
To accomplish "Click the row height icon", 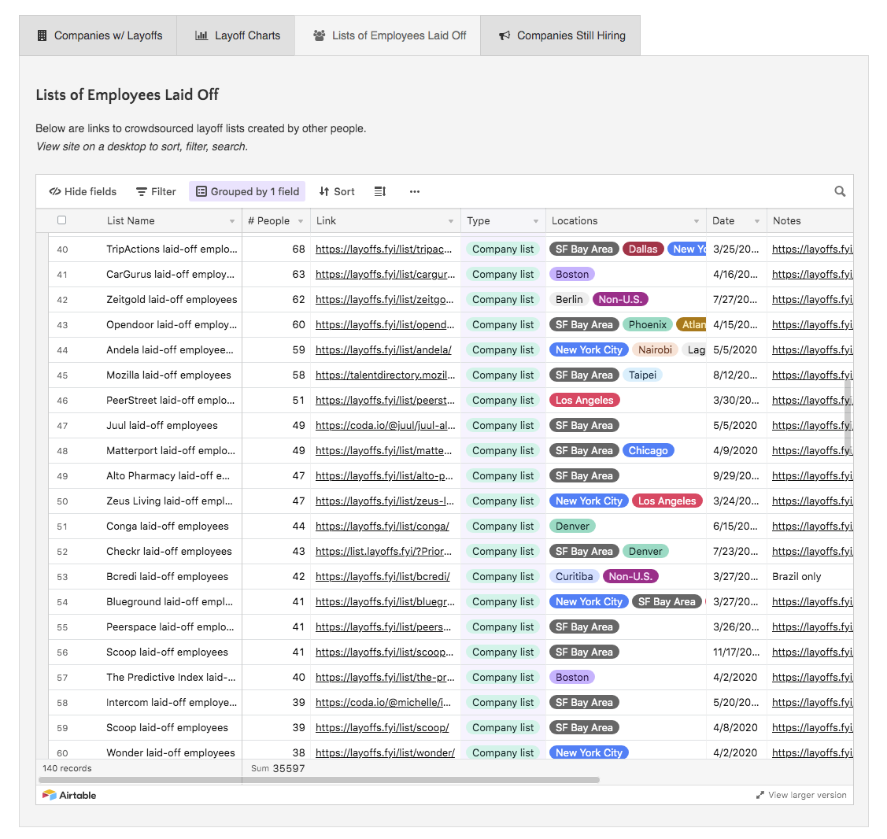I will tap(380, 191).
